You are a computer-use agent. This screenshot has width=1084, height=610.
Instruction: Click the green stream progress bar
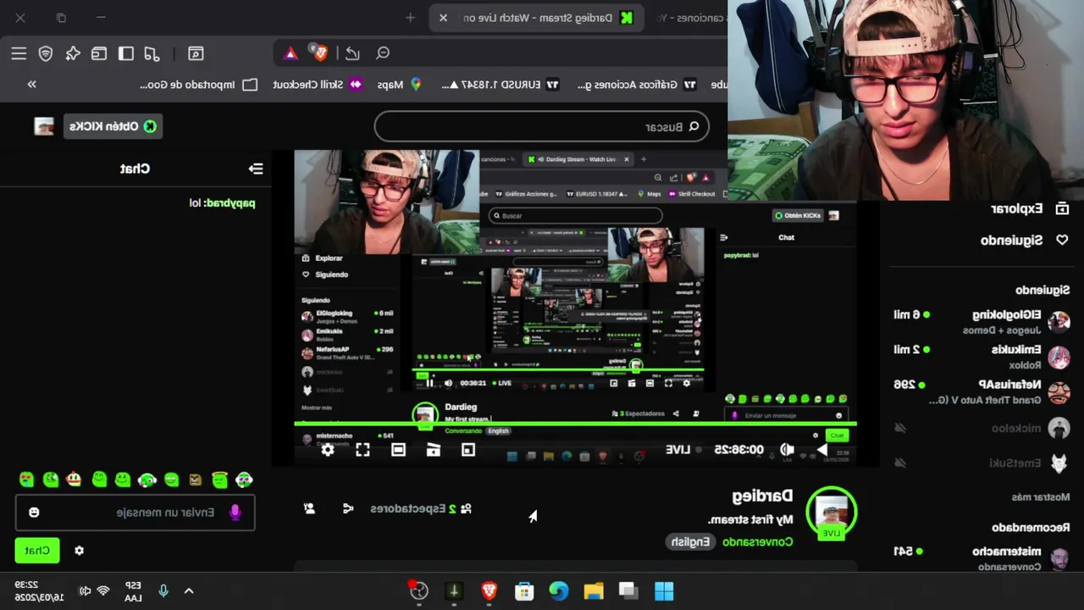(x=575, y=423)
